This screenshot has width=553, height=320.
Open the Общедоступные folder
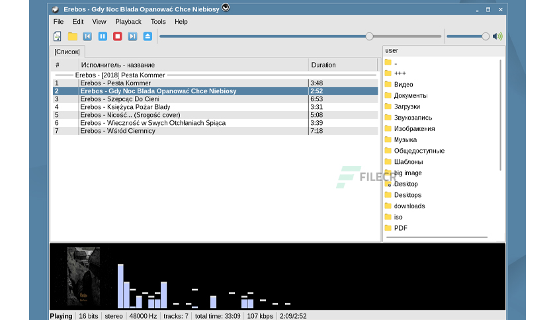click(x=414, y=151)
